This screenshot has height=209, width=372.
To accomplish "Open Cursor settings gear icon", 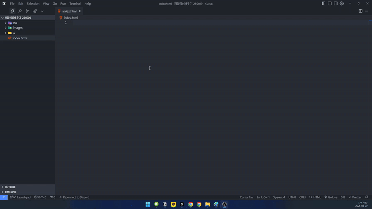I will pos(342,3).
